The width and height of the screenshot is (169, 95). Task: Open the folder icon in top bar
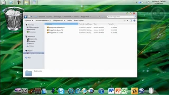(26, 2)
